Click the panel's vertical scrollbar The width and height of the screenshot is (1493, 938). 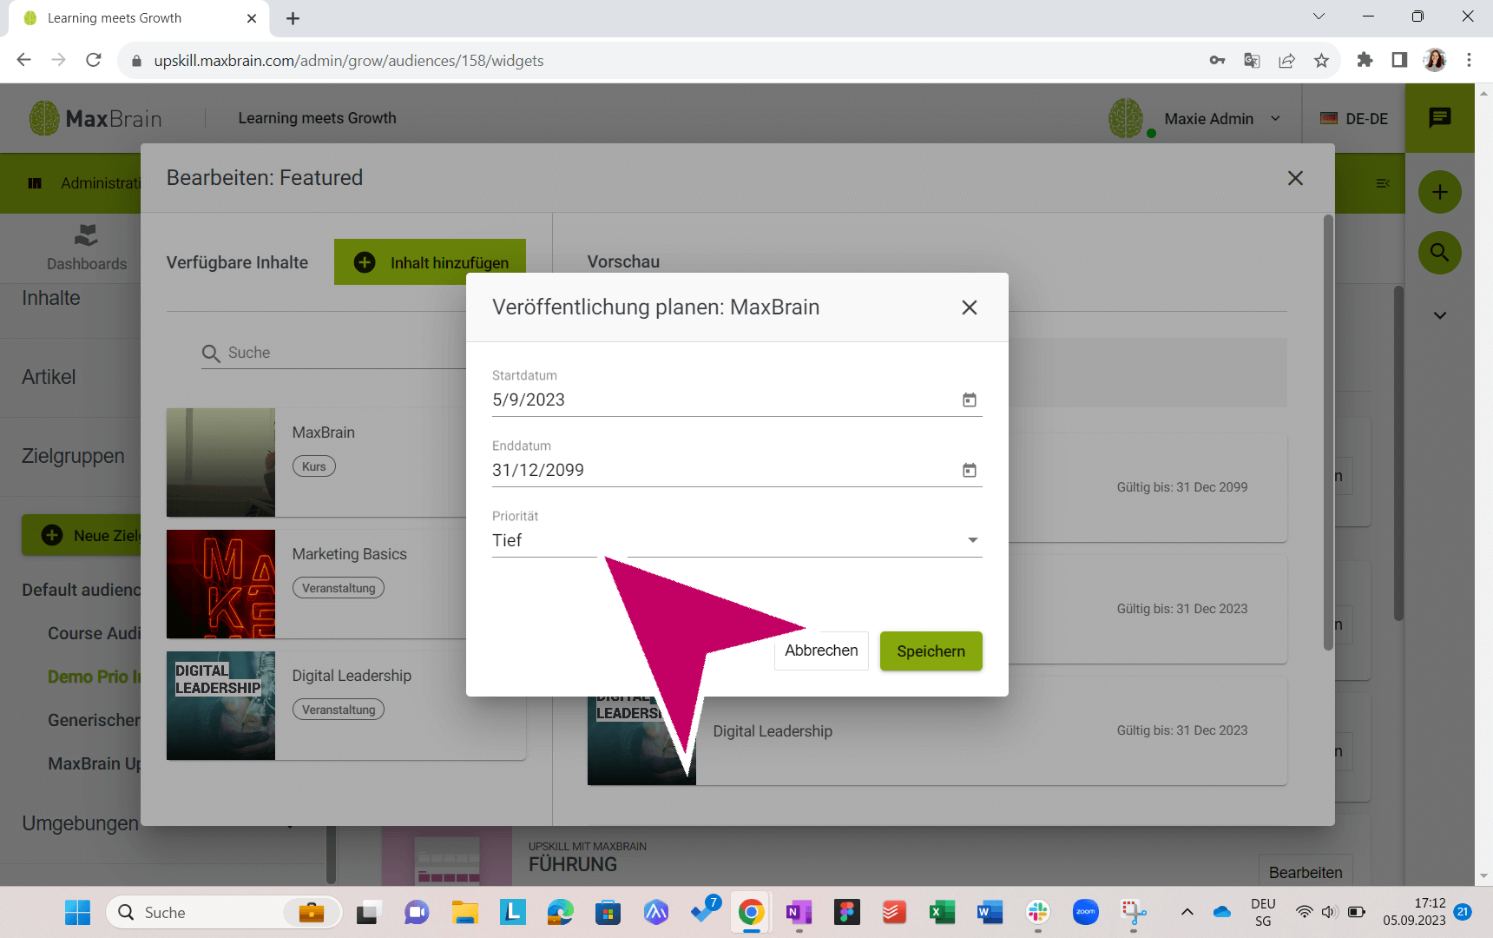pos(1328,433)
